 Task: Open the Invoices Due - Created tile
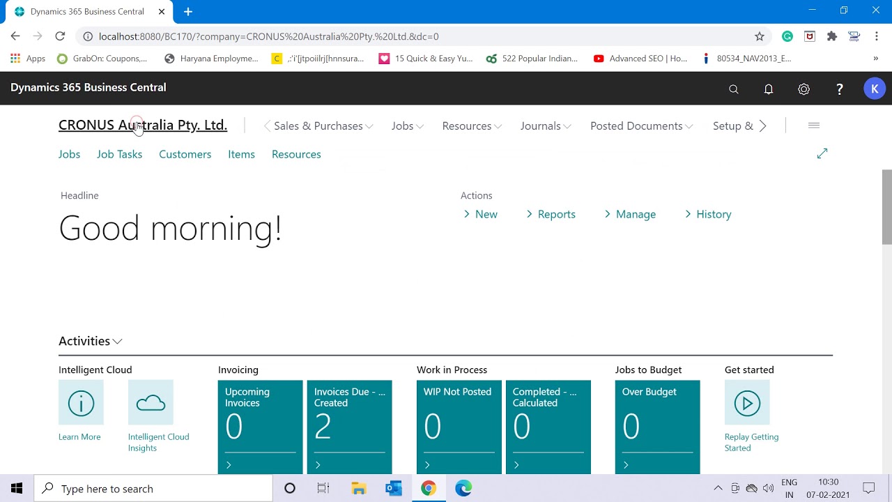350,427
